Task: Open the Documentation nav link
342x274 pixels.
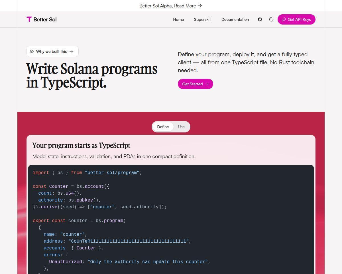Action: point(235,19)
